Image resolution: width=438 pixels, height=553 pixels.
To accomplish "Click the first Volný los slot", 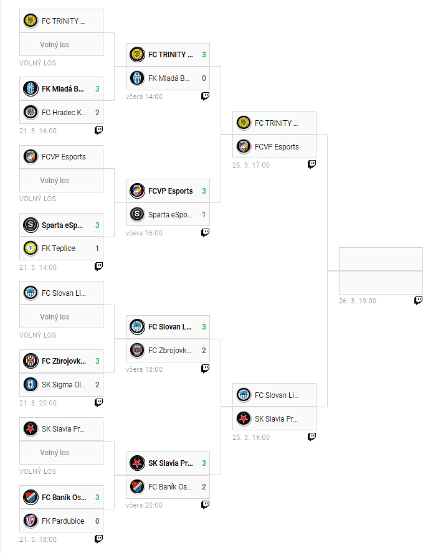I will tap(61, 45).
